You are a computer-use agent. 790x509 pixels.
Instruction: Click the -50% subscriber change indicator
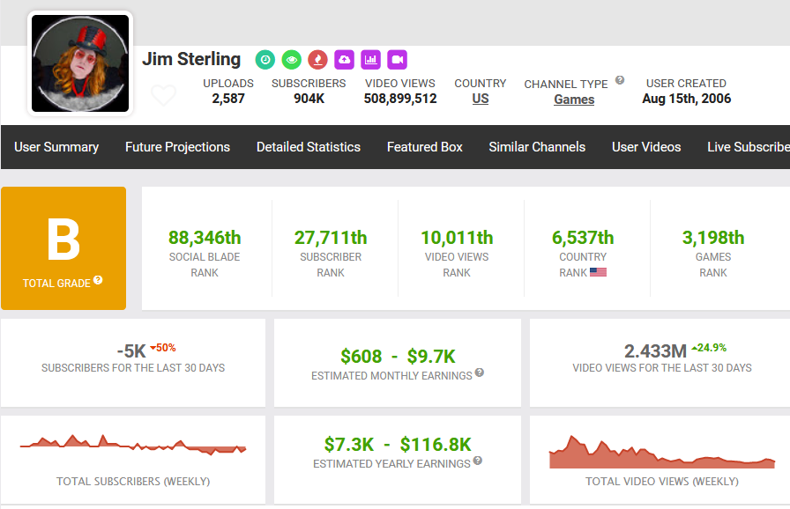(163, 348)
